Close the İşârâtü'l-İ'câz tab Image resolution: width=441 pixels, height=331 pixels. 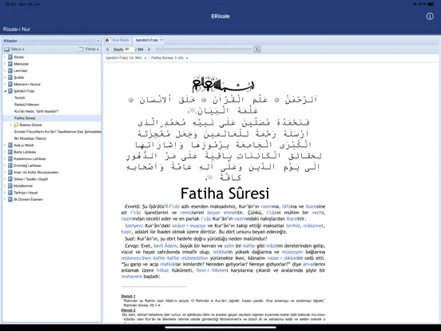point(161,40)
